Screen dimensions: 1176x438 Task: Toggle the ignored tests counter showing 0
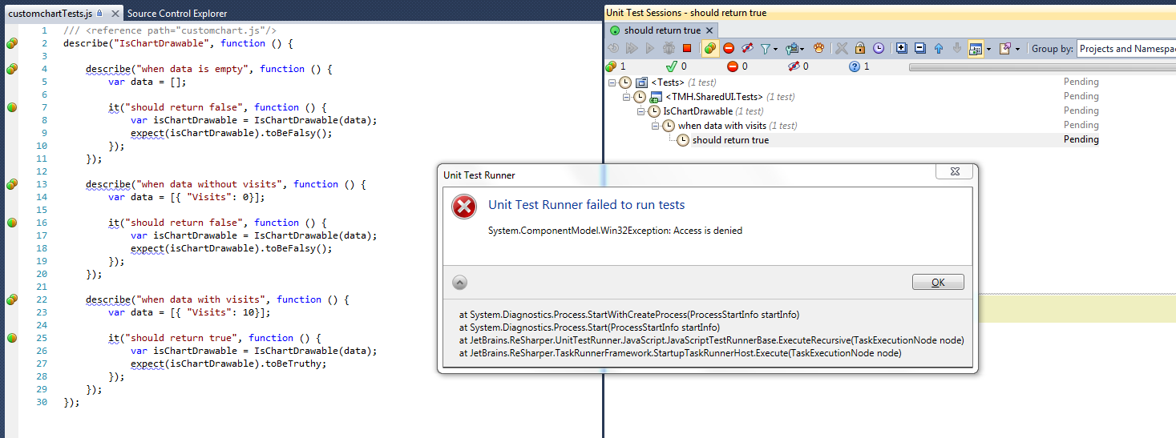798,66
